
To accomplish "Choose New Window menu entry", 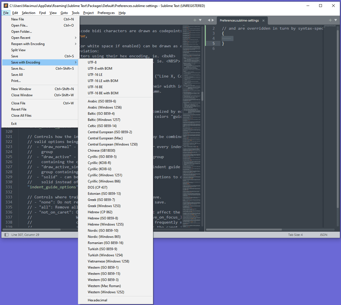I will coord(40,89).
